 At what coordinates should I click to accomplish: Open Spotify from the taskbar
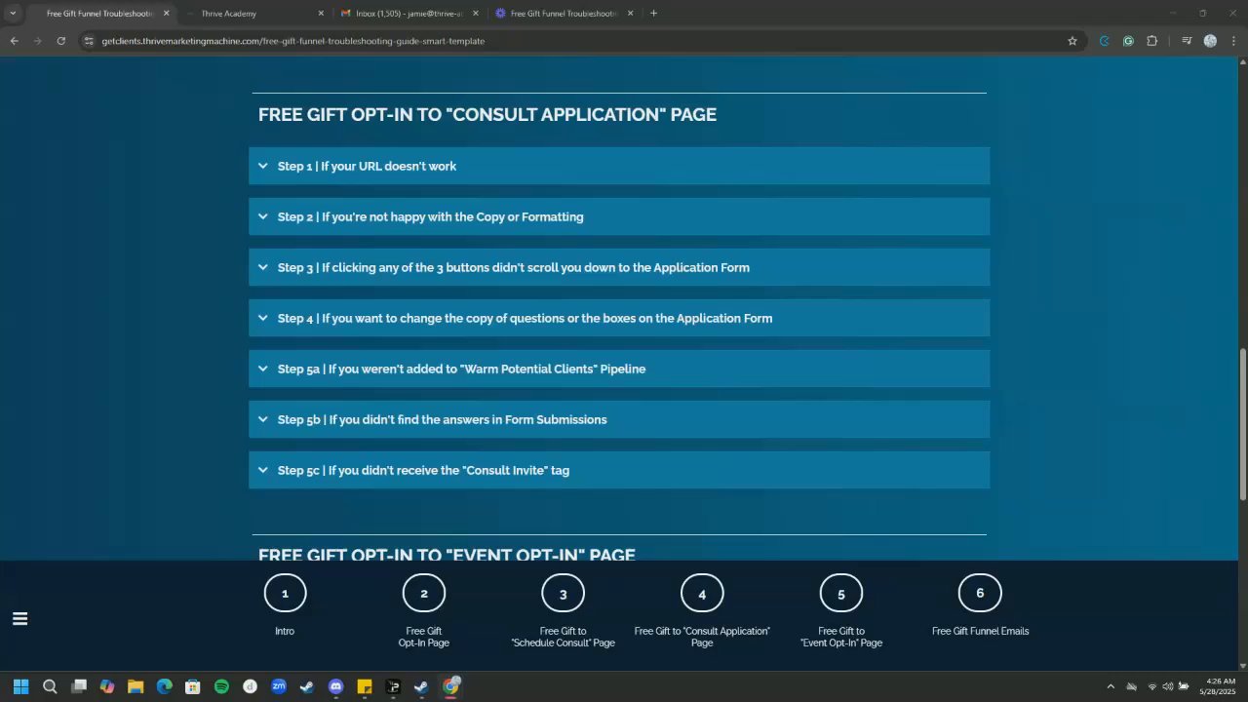pyautogui.click(x=221, y=686)
